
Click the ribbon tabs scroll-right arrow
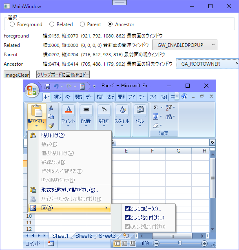pos(177,96)
